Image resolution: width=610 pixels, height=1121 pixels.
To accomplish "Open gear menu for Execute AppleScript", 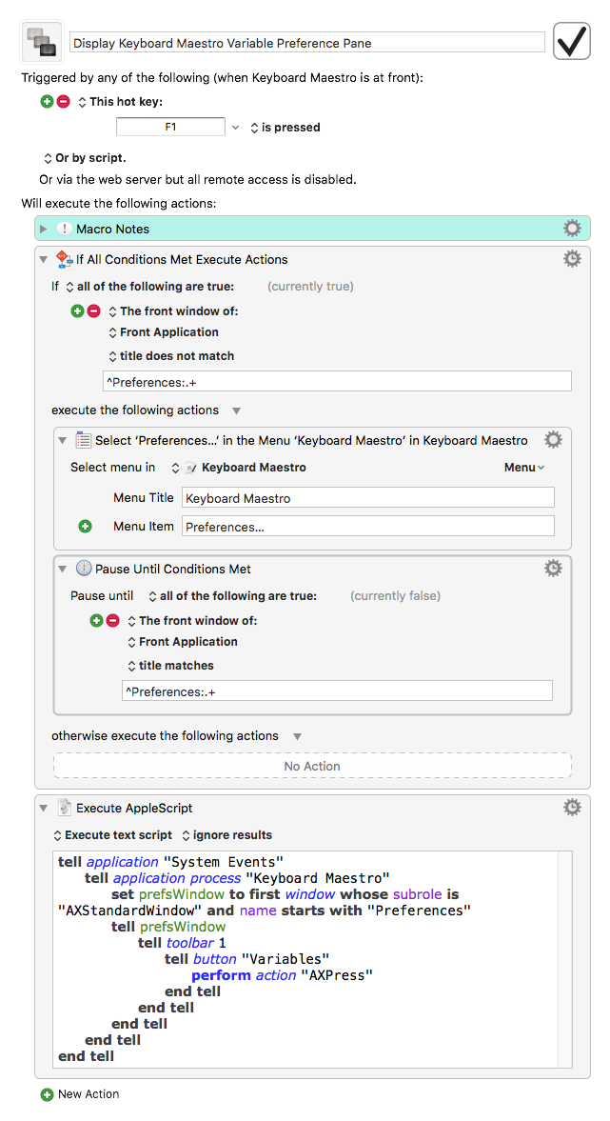I will click(x=572, y=807).
